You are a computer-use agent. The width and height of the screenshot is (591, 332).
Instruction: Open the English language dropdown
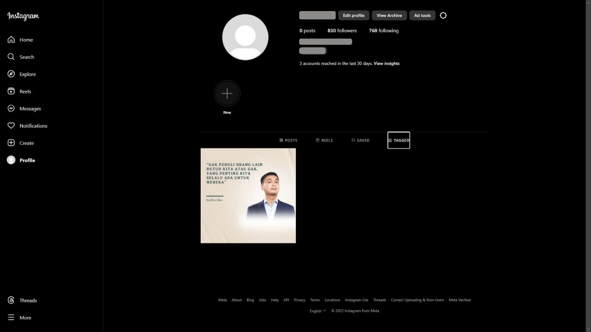318,311
